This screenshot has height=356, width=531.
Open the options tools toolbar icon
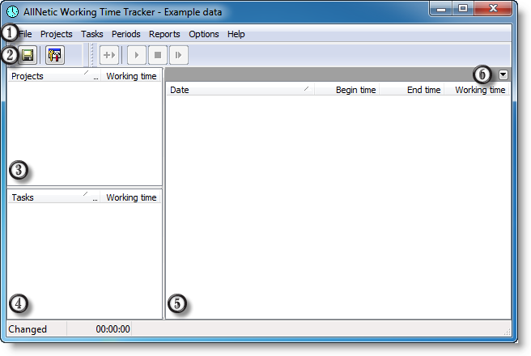pyautogui.click(x=54, y=55)
